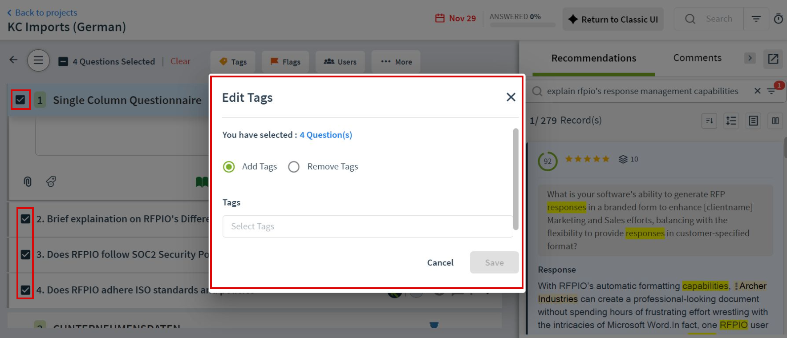Click the sort records icon
Image resolution: width=787 pixels, height=338 pixels.
tap(709, 121)
